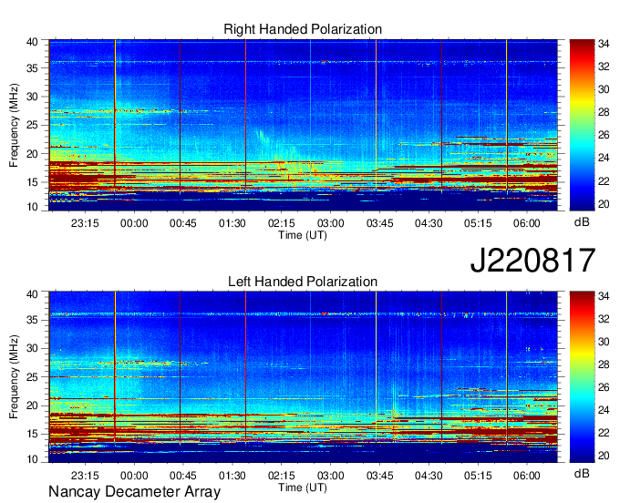620x503 pixels.
Task: Click "Time (UT)" label under the right-handed plot
Action: click(x=303, y=235)
